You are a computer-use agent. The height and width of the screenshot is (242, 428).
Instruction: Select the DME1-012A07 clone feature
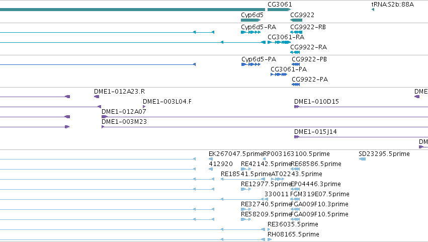265,117
